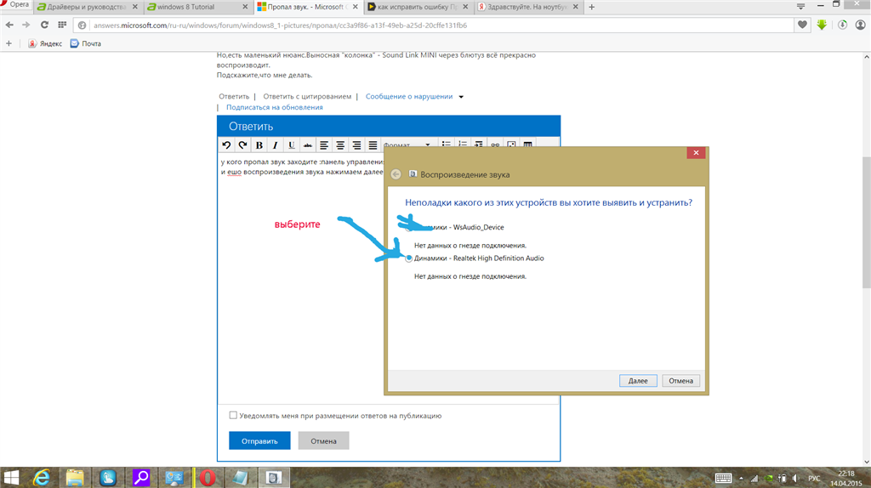Screen dimensions: 871x488
Task: Toggle italic formatting in reply editor
Action: click(275, 145)
